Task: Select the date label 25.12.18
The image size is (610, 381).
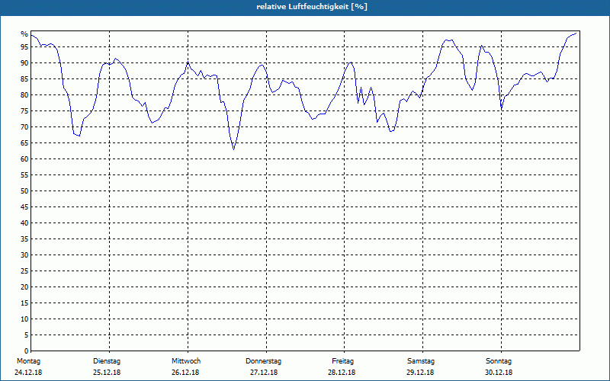Action: point(107,373)
